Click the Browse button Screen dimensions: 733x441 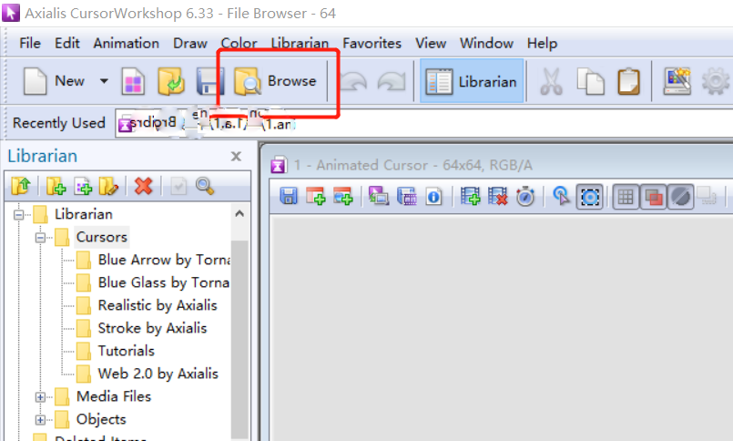point(276,81)
